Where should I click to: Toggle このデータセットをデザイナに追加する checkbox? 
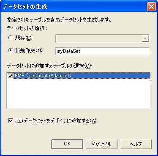pos(11,121)
